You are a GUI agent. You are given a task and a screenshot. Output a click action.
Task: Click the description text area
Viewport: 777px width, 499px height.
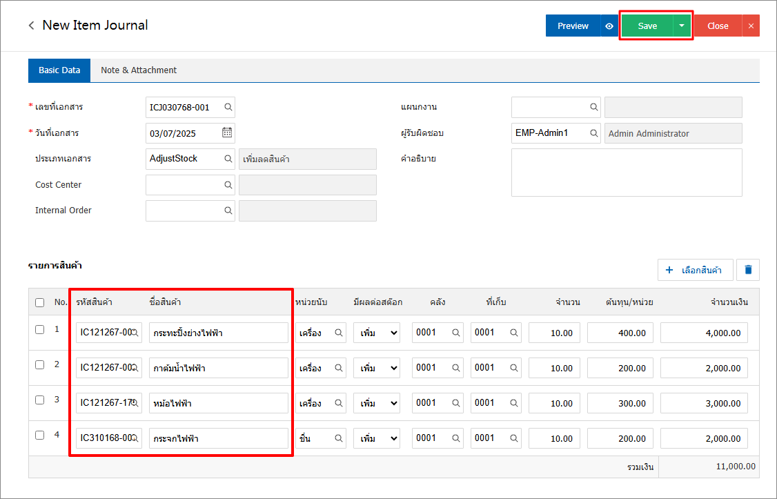(627, 173)
